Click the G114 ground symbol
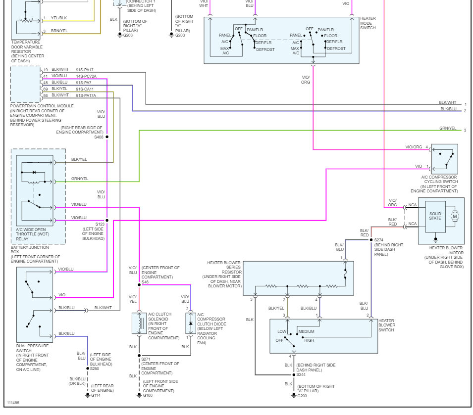Viewport: 473px width, 415px height. (x=88, y=395)
